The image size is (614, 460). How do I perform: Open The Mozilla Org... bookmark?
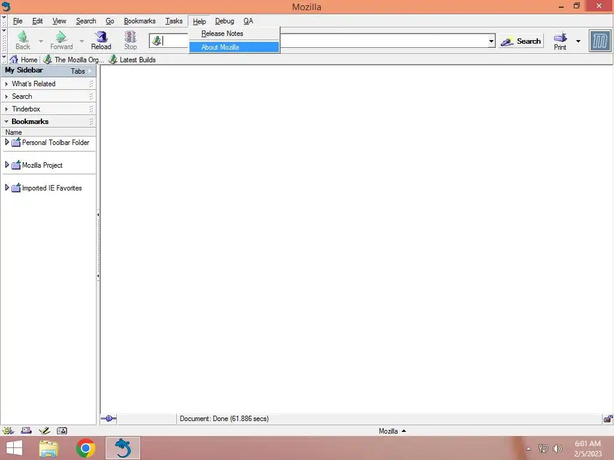coord(74,59)
